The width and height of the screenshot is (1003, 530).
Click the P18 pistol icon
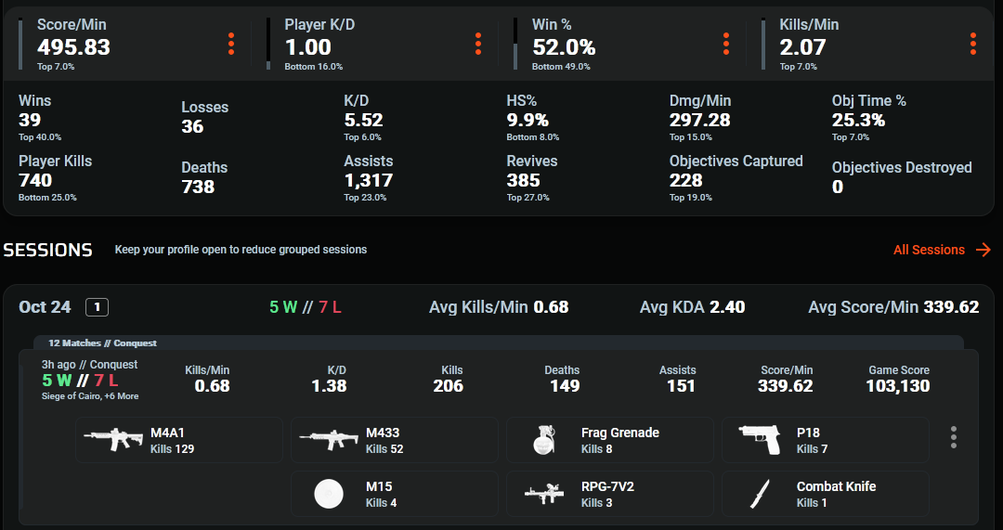point(760,440)
